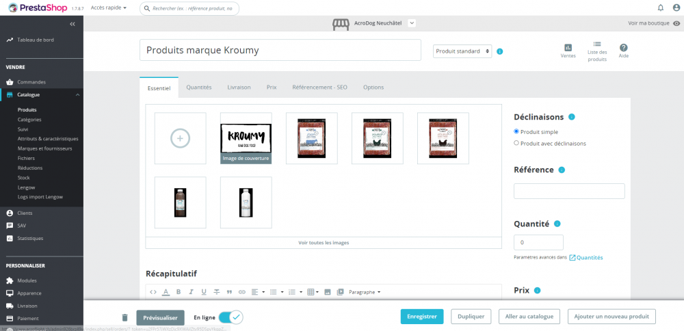Click the Quantité input field
Screen dimensions: 684x331
(539, 243)
